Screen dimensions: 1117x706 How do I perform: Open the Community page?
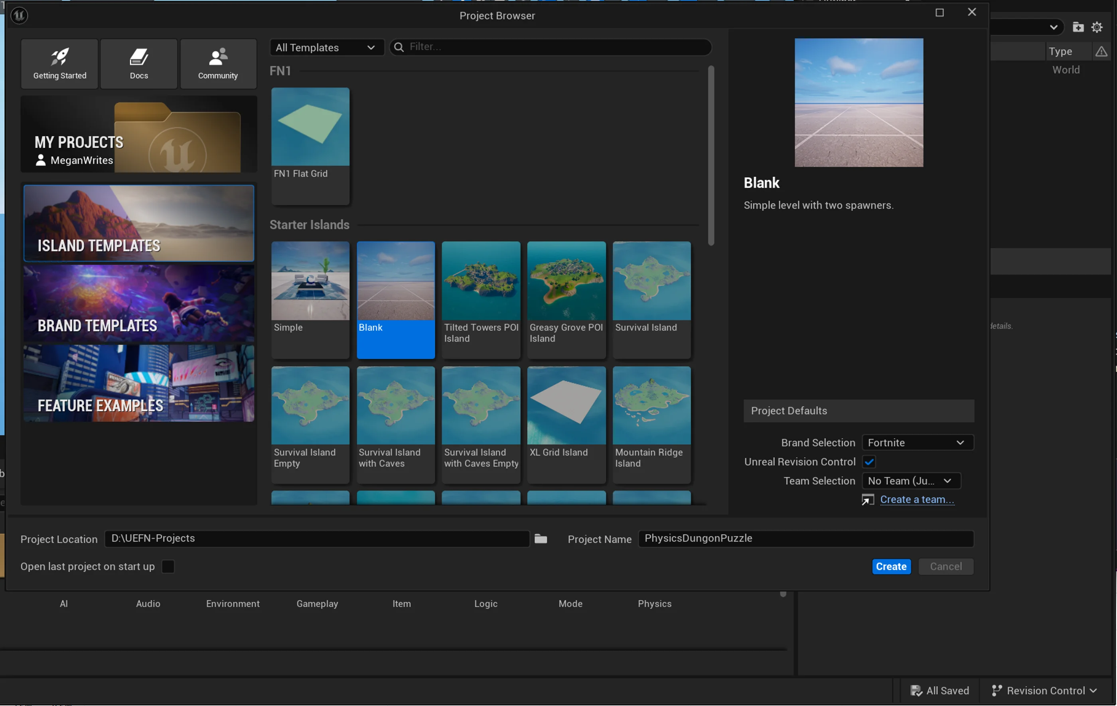[x=218, y=63]
